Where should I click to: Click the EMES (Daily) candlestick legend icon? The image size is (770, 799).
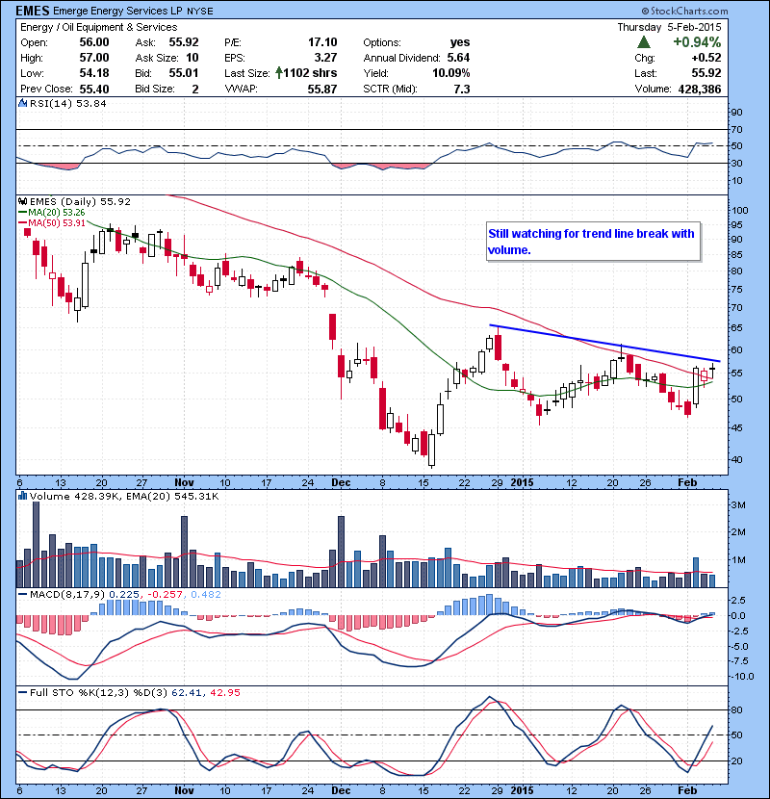22,201
